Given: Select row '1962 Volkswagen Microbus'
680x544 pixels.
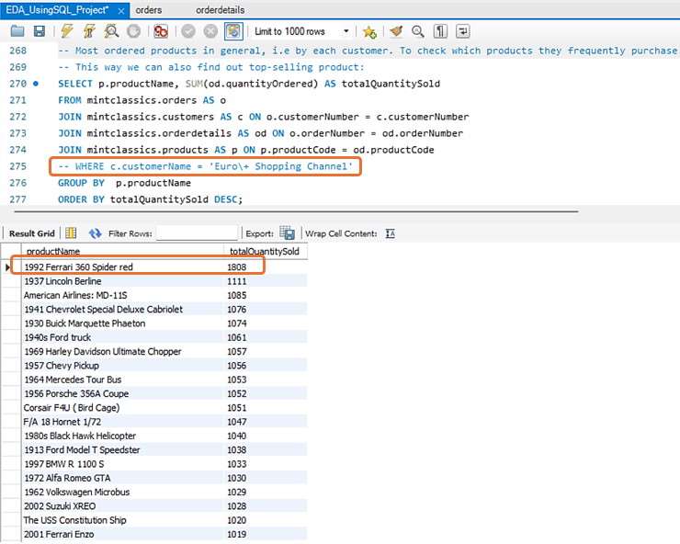Looking at the screenshot, I should pos(164,492).
